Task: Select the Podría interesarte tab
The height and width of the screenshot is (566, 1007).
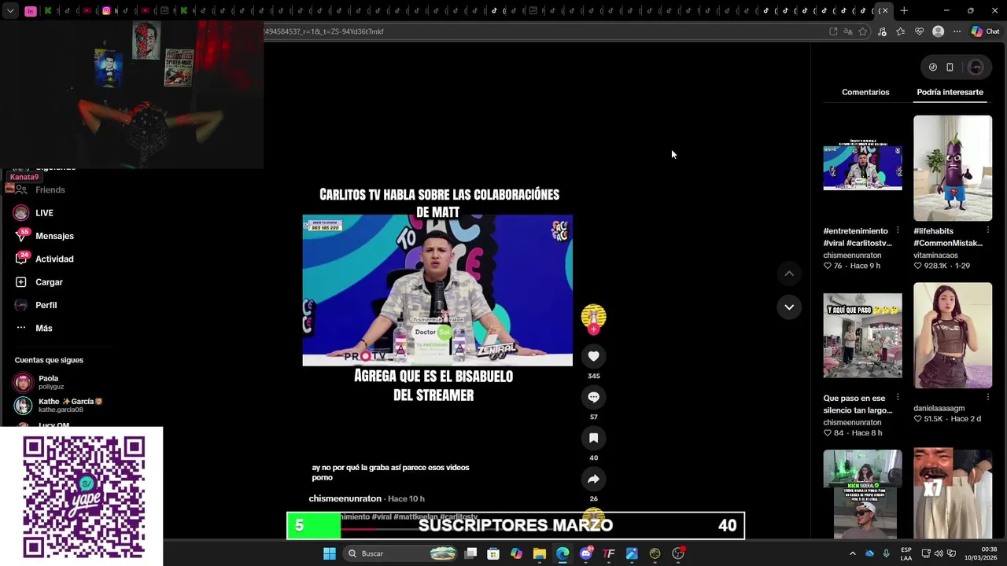Action: 950,92
